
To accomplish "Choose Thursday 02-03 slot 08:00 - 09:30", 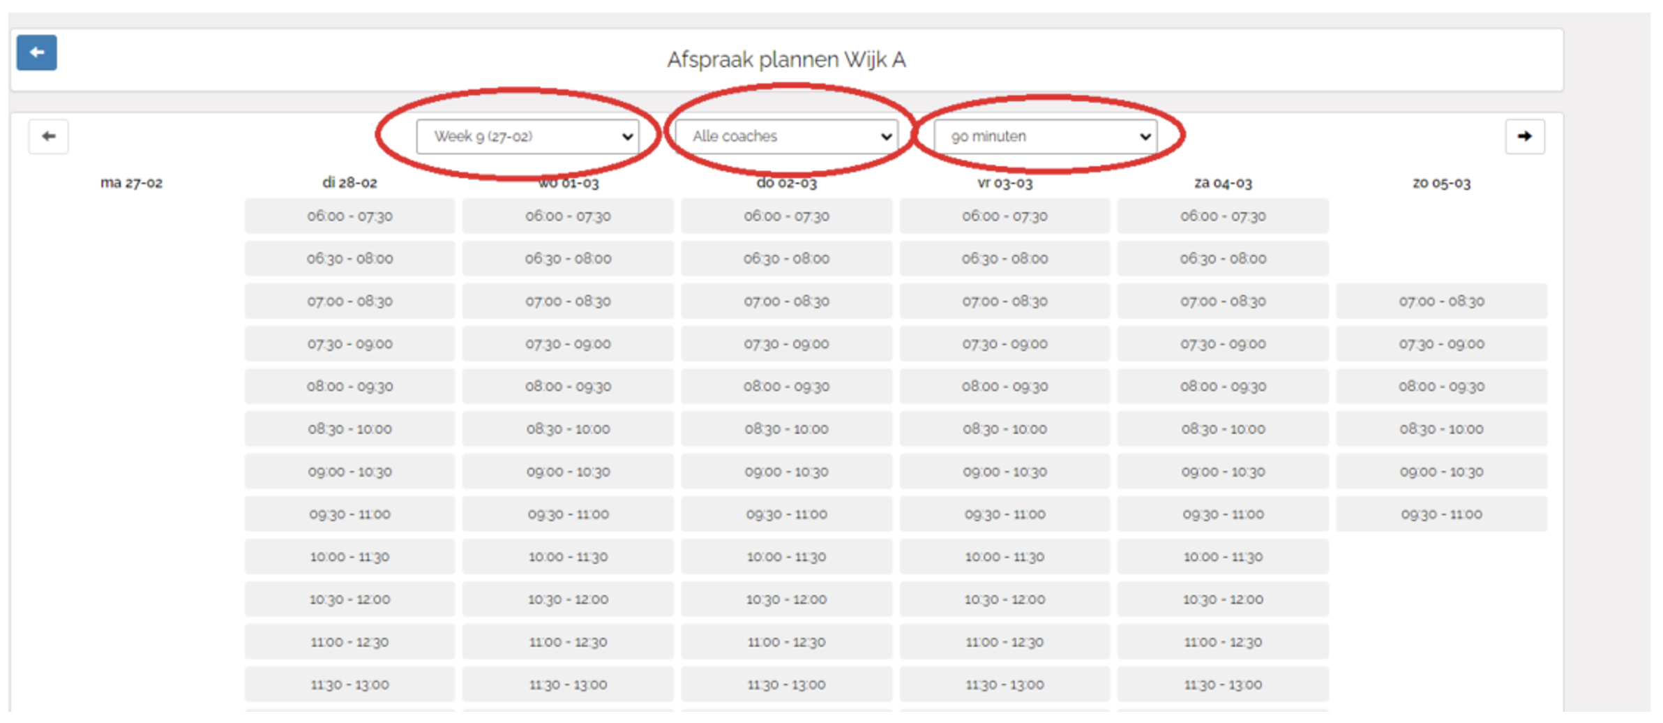I will coord(786,387).
